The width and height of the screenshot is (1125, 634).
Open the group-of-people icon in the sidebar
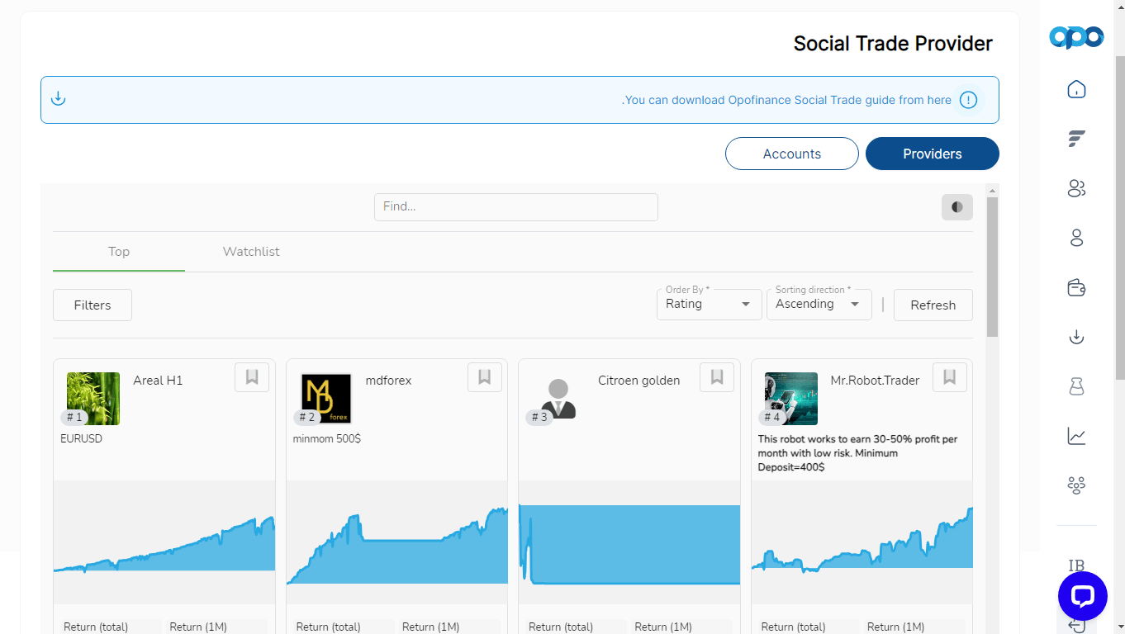point(1076,485)
